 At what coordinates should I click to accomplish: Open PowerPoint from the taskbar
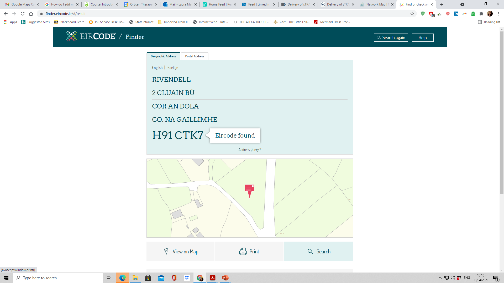pos(225,278)
